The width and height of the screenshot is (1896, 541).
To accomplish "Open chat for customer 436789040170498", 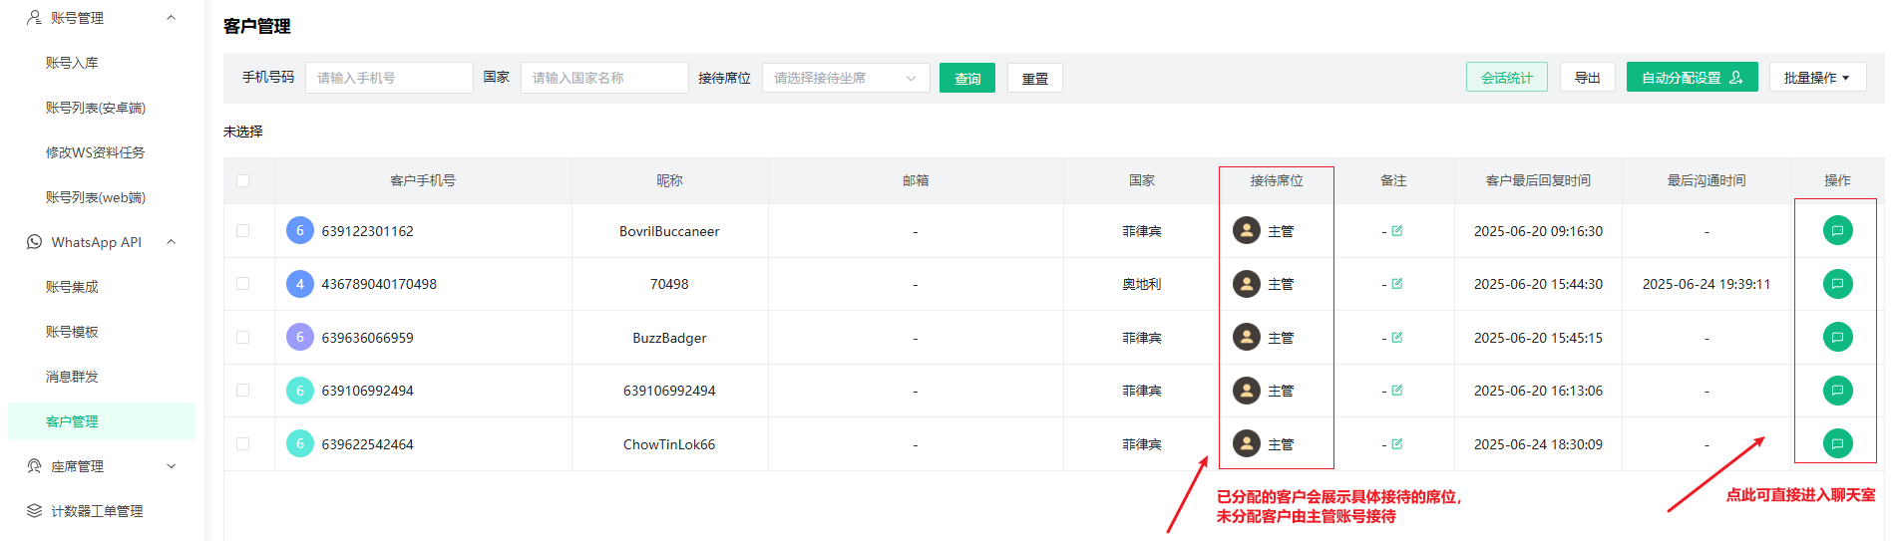I will [1837, 284].
